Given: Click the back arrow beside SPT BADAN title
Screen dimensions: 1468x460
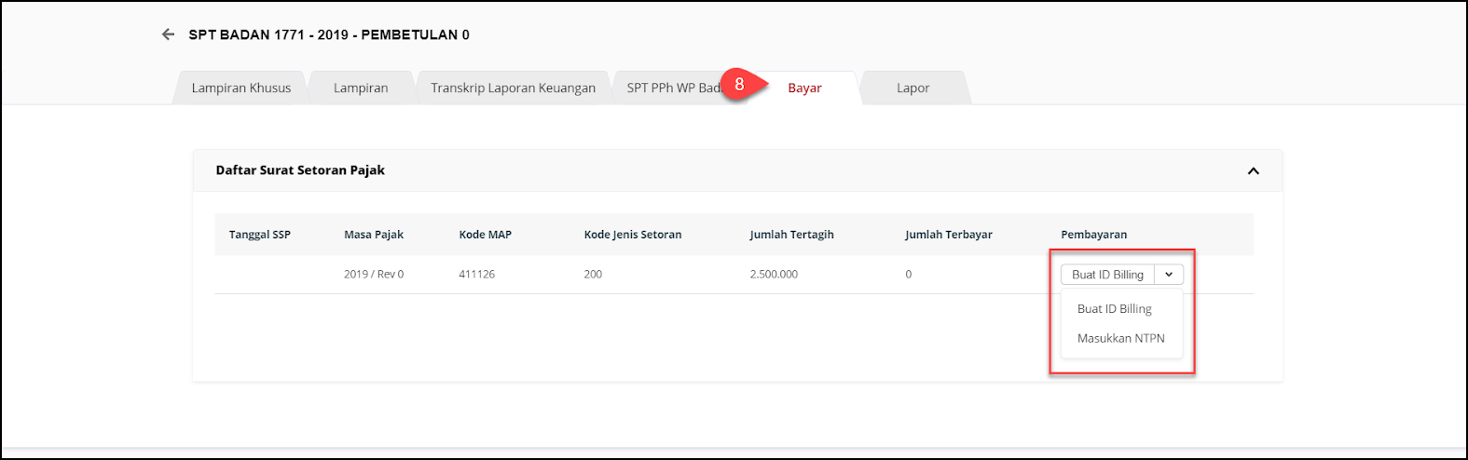Looking at the screenshot, I should click(x=168, y=34).
